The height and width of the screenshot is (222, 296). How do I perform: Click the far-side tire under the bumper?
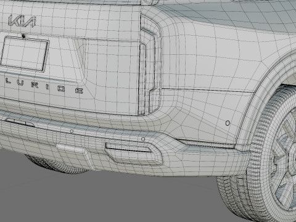[x=57, y=165]
